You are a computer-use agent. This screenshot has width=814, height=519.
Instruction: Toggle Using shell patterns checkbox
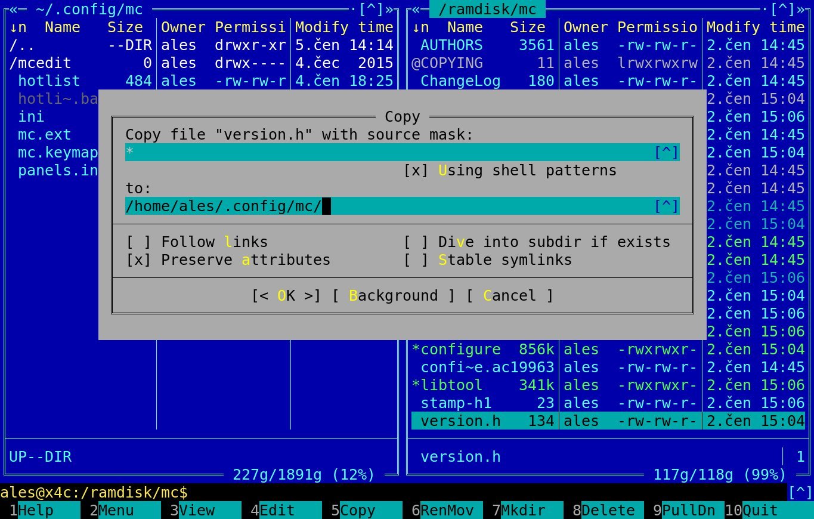[x=416, y=171]
